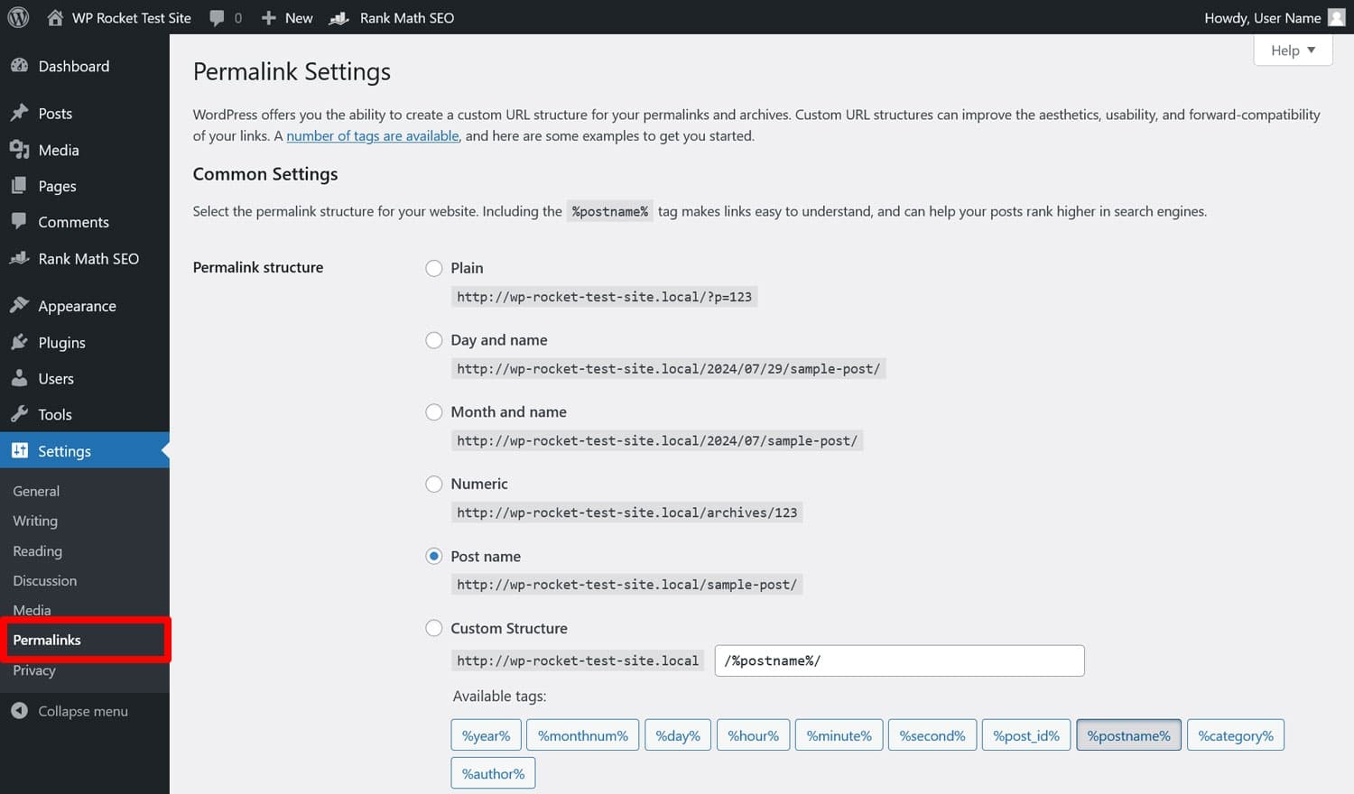1354x794 pixels.
Task: Expand the Help dropdown panel
Action: point(1293,50)
